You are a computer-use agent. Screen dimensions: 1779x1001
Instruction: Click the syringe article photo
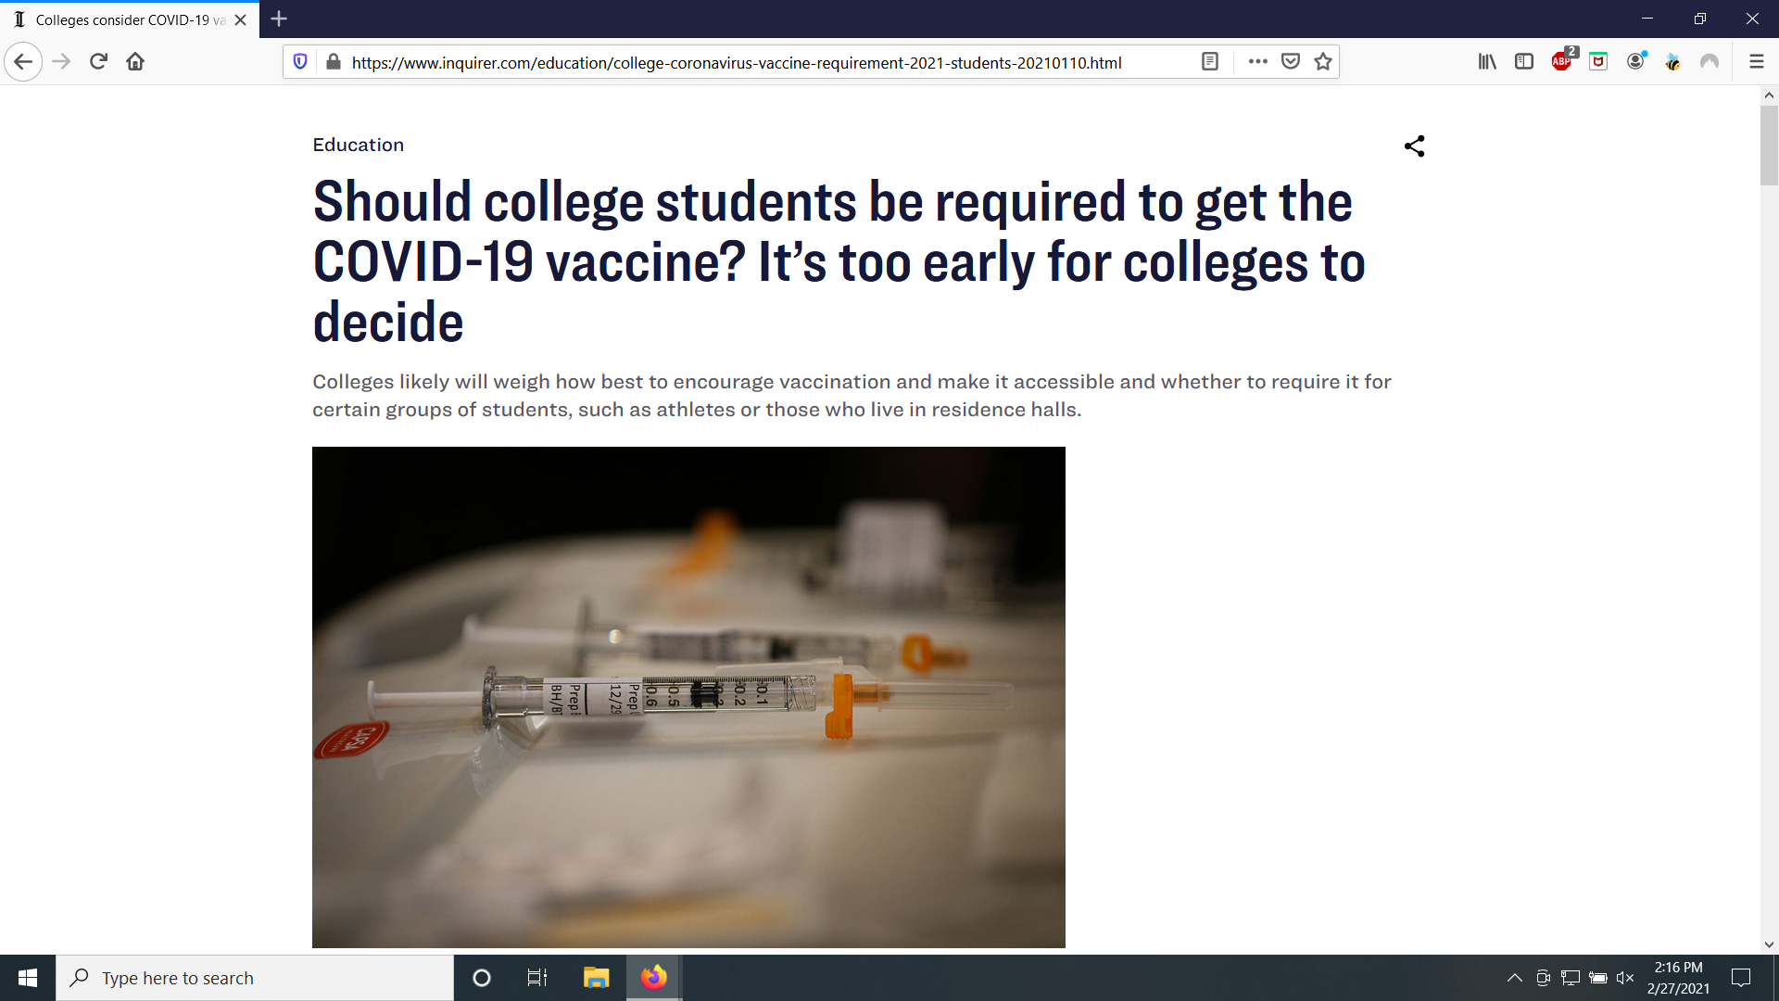click(x=688, y=696)
